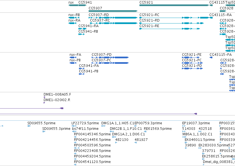This screenshot has width=235, height=166.
Task: Click the DMG1A.1_1.H05.C1 label
Action: coord(118,123)
